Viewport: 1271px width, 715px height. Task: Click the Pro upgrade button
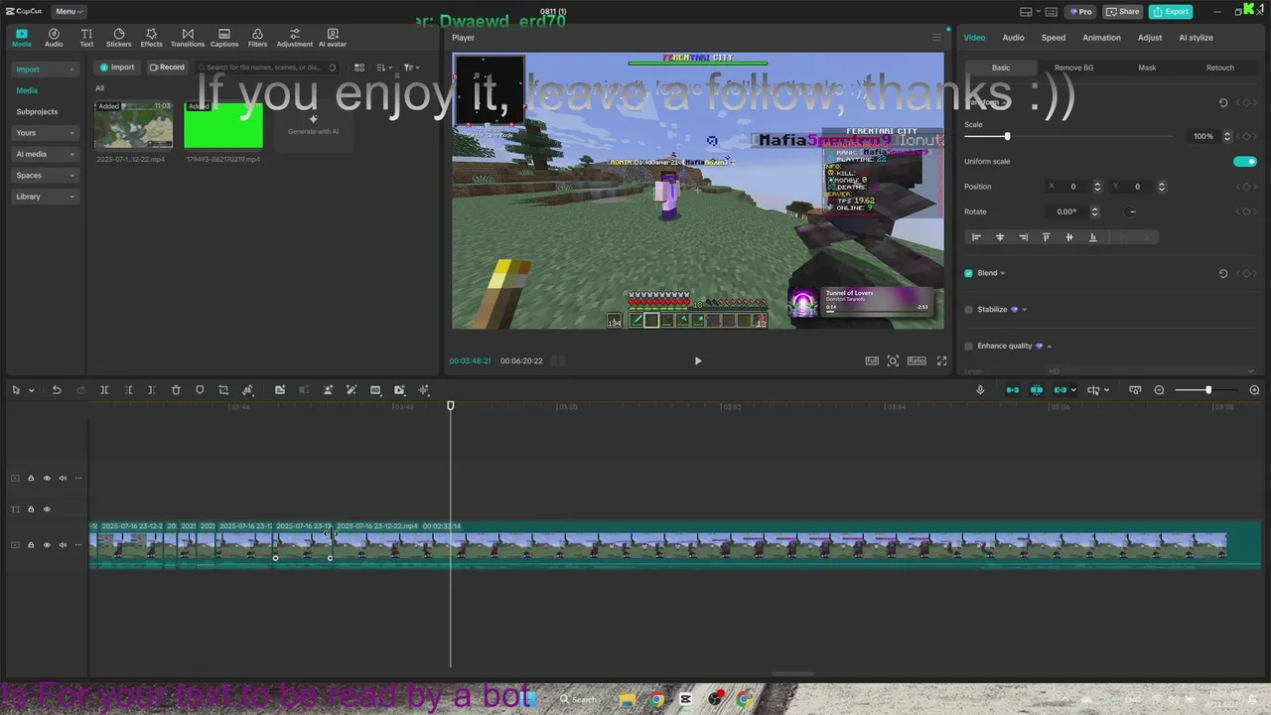(1080, 12)
